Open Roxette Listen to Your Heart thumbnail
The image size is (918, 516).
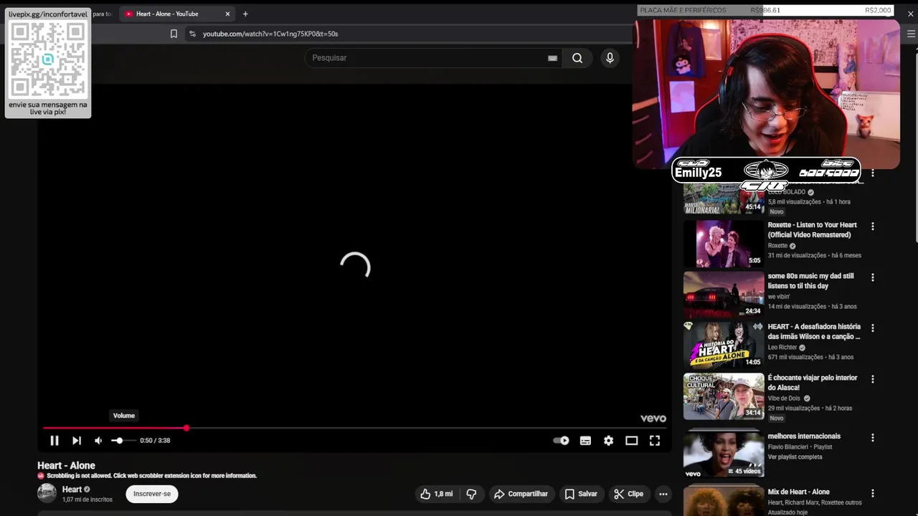pos(724,243)
